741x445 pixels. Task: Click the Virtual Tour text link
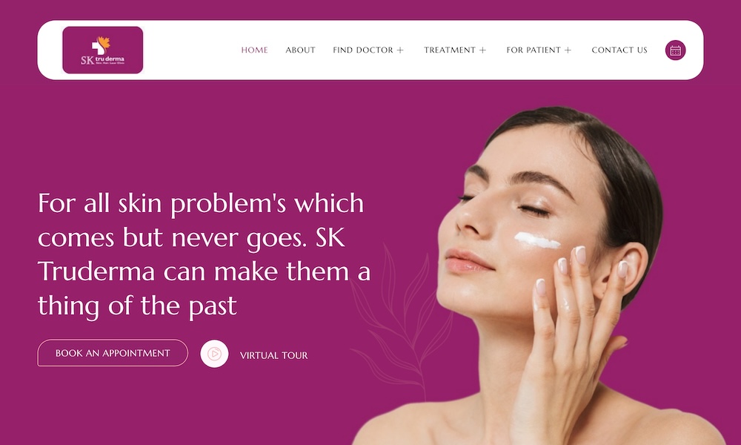click(273, 355)
